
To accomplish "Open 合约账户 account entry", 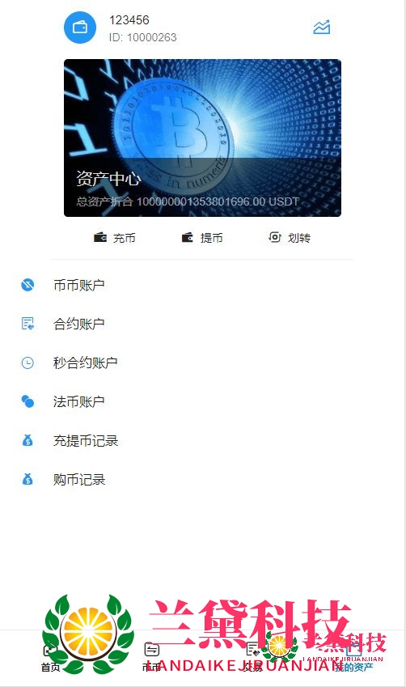I will 203,324.
